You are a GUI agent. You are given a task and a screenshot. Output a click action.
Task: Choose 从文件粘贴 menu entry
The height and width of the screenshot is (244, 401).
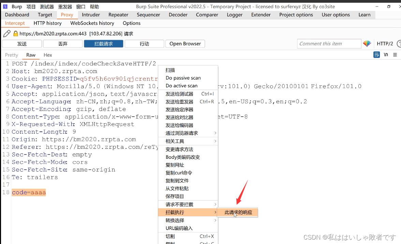pyautogui.click(x=188, y=188)
